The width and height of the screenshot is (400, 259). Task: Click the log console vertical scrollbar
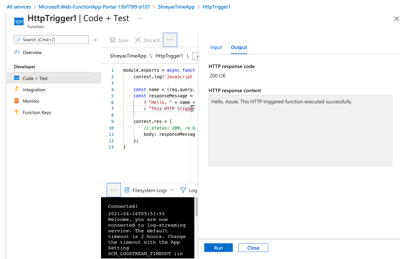[x=197, y=207]
